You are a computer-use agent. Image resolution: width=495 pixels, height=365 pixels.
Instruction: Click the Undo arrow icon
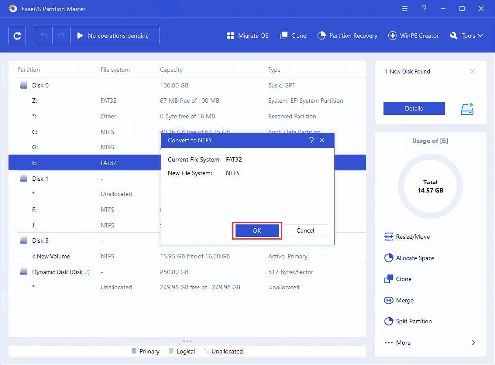click(45, 36)
